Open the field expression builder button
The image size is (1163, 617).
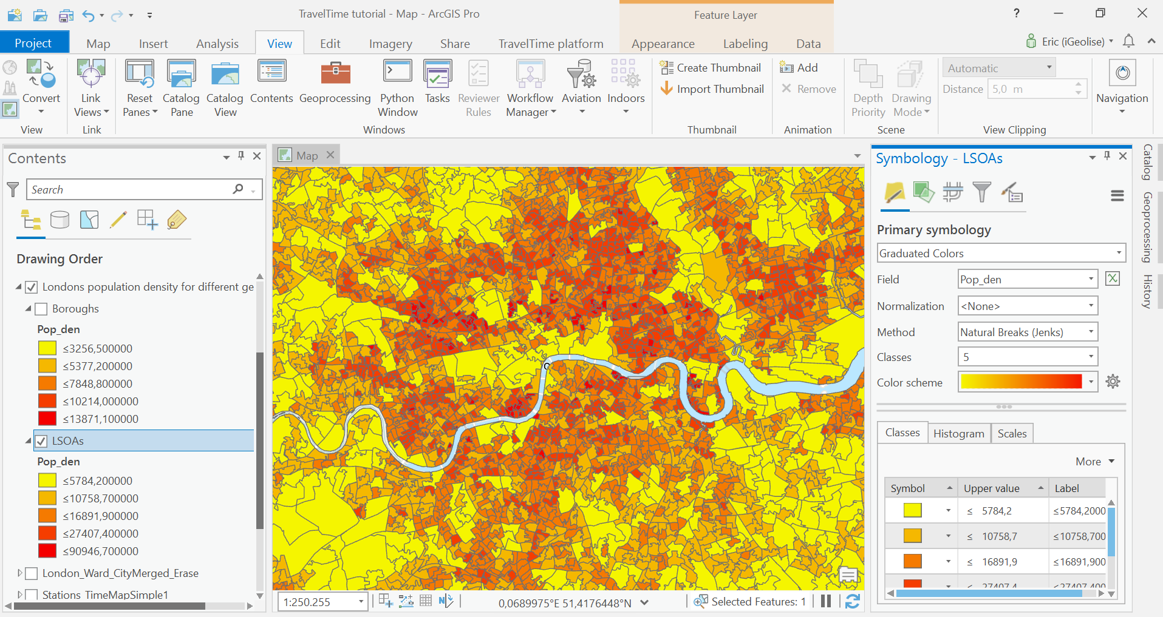(x=1113, y=279)
